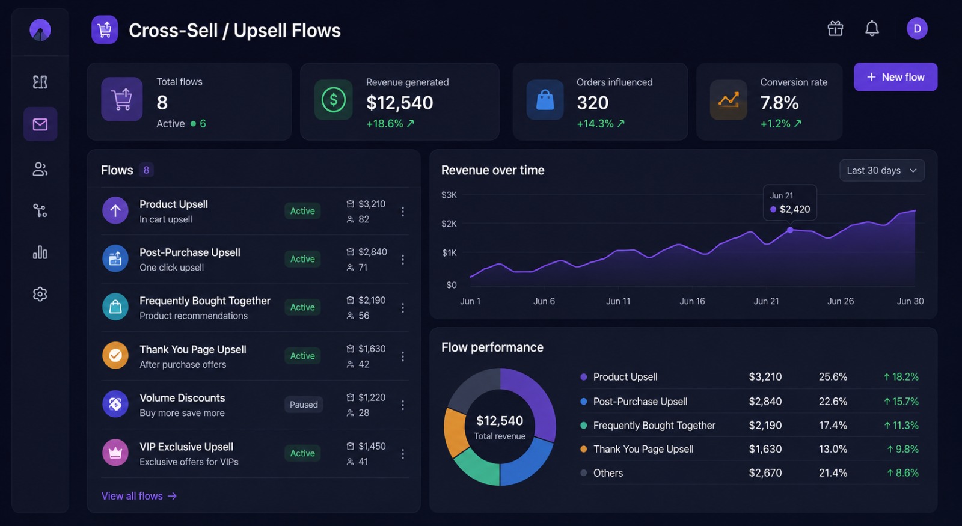The width and height of the screenshot is (962, 526).
Task: Open more options for Thank You Page Upsell
Action: coord(403,356)
